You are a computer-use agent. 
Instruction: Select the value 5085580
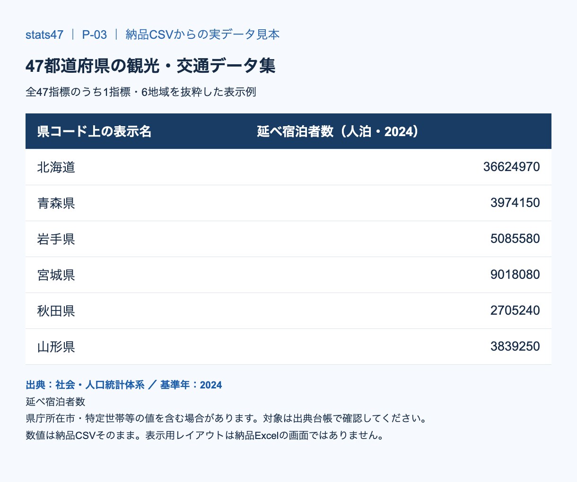(515, 239)
